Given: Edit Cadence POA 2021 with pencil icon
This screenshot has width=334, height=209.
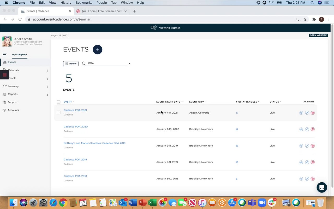Looking at the screenshot, I should (x=307, y=113).
